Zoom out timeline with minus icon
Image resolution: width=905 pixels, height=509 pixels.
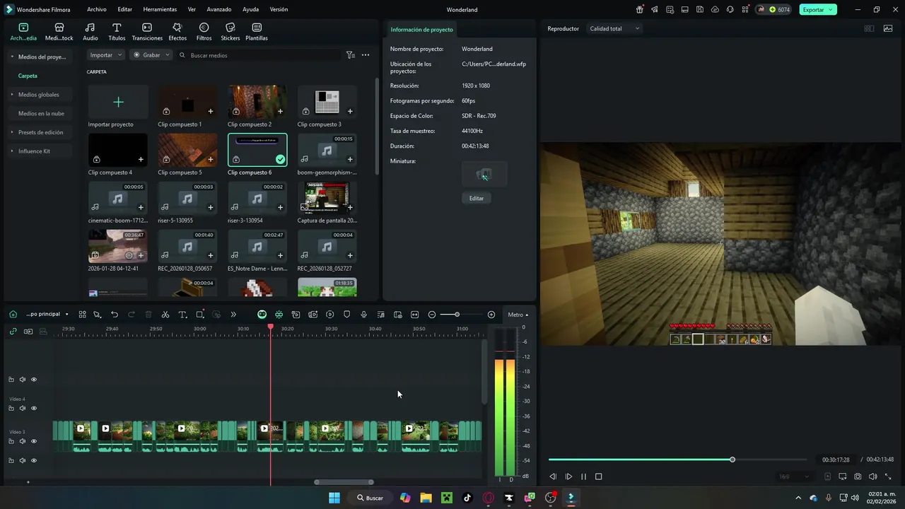pos(432,315)
